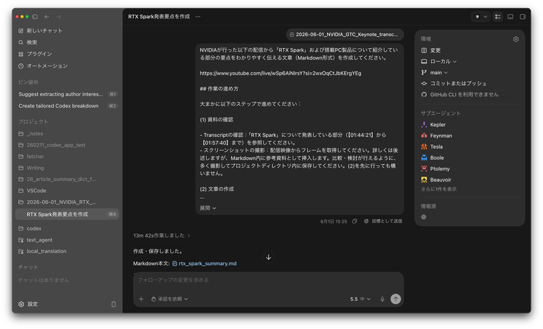The width and height of the screenshot is (543, 329).
Task: Open the fetcher project
Action: coord(31,157)
